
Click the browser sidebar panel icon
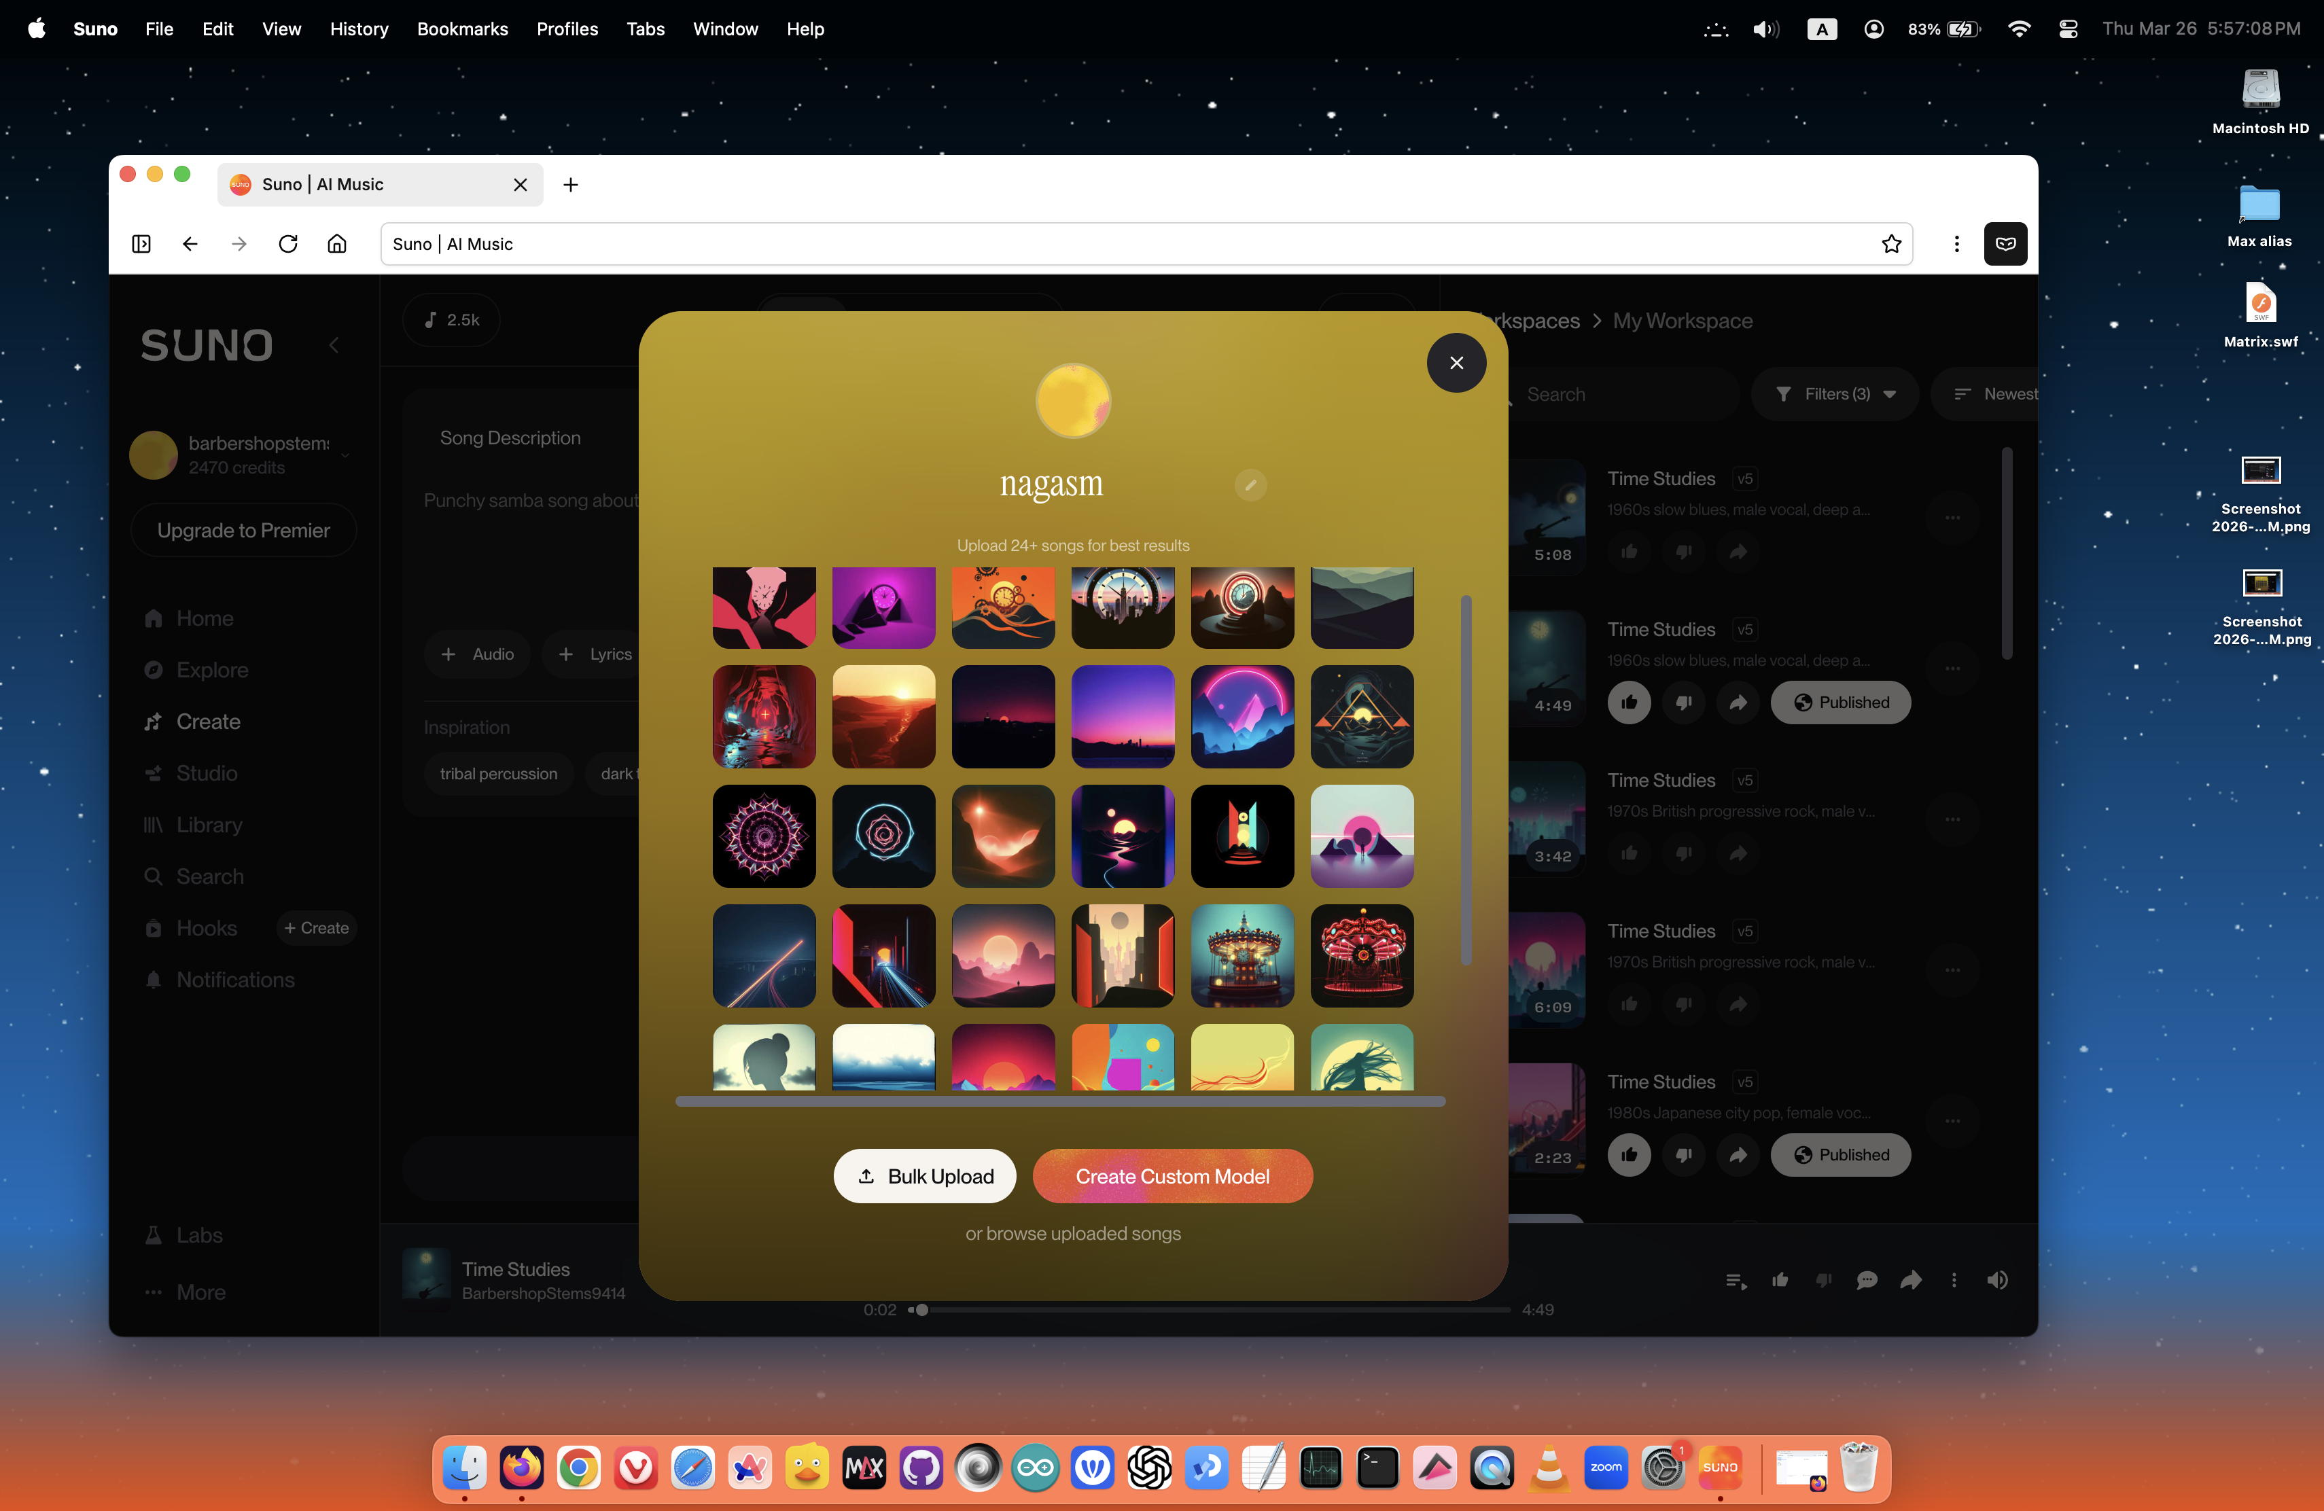click(x=141, y=244)
